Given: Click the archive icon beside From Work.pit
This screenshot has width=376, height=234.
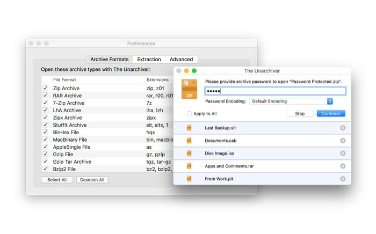Looking at the screenshot, I should [x=189, y=179].
